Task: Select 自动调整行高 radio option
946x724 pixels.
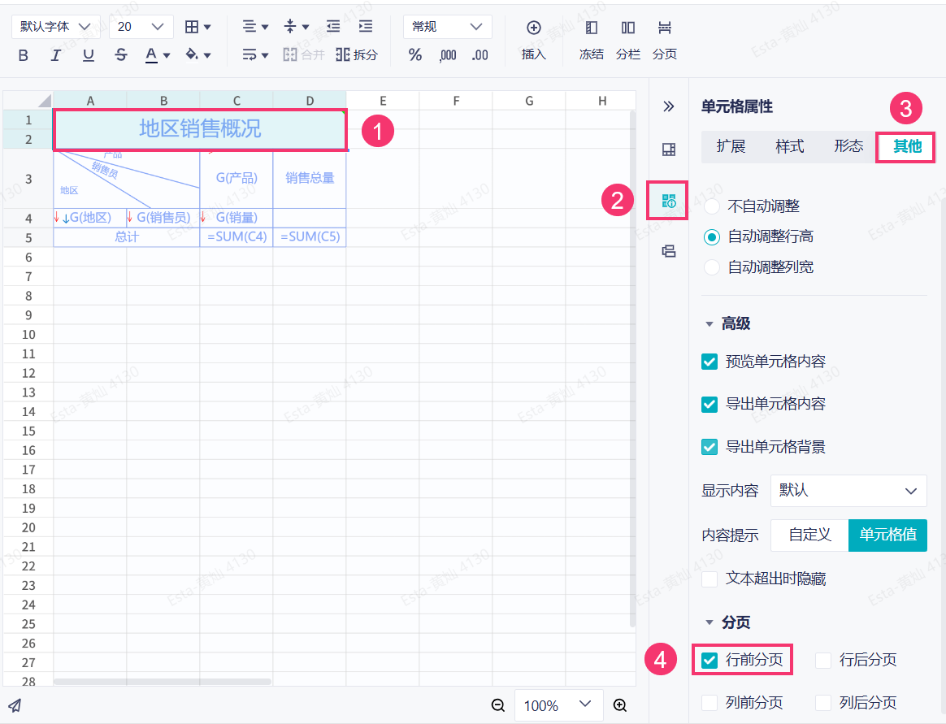Action: point(712,236)
